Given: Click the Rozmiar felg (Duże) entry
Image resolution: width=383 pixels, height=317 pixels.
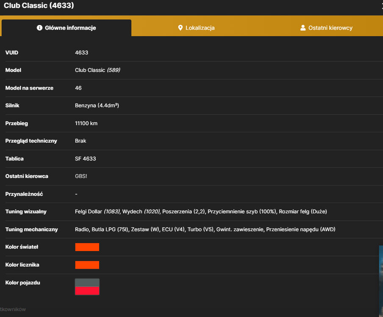Looking at the screenshot, I should pos(303,211).
